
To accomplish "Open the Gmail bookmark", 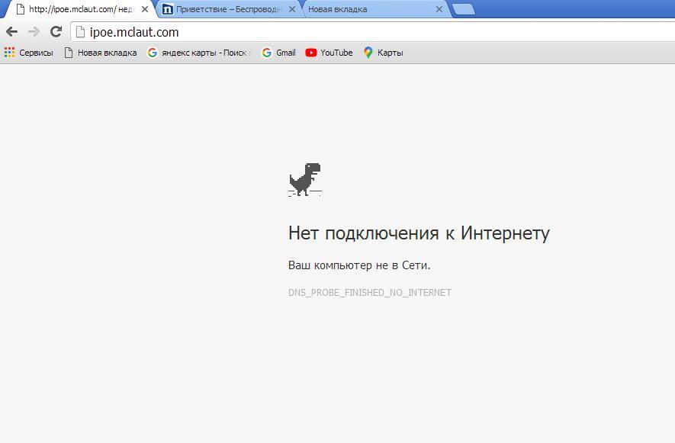I will pyautogui.click(x=279, y=53).
